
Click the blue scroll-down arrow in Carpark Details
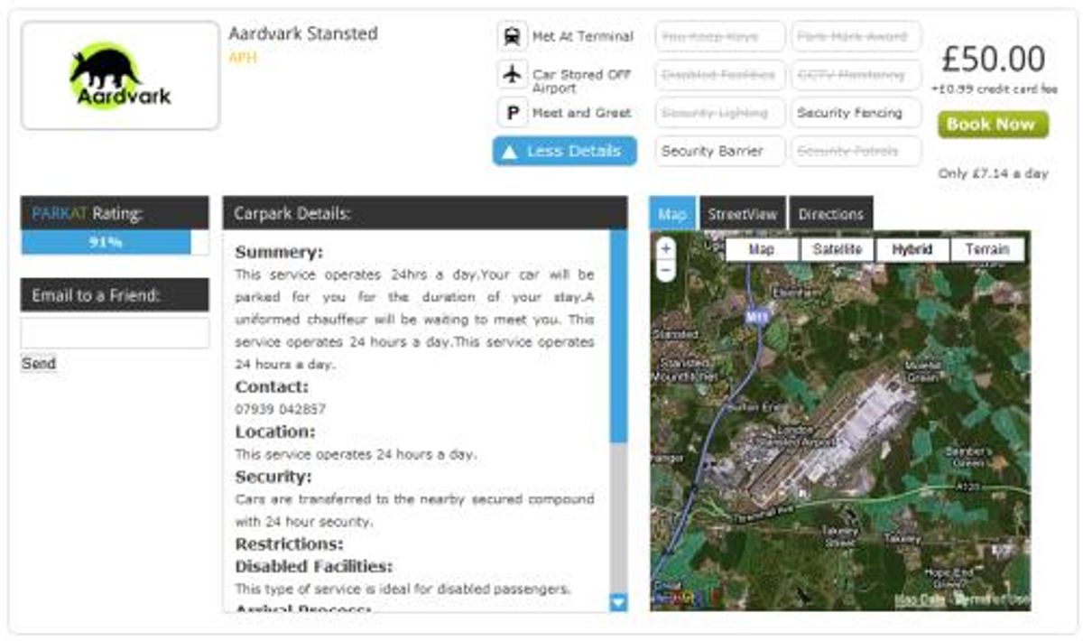point(619,603)
